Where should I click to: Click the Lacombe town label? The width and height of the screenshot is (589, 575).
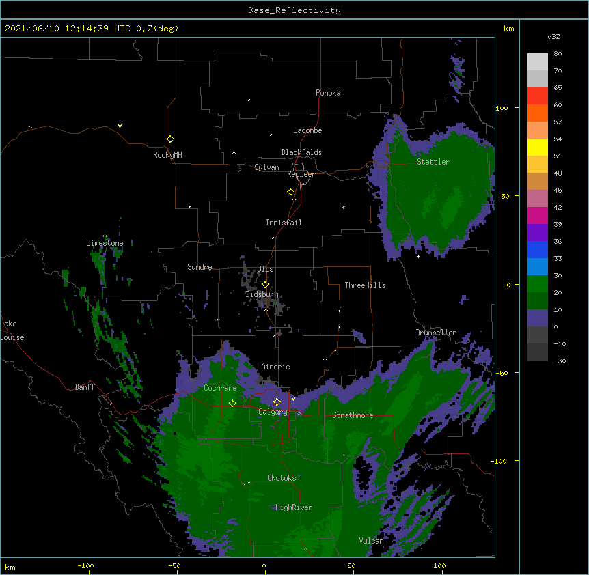(307, 130)
